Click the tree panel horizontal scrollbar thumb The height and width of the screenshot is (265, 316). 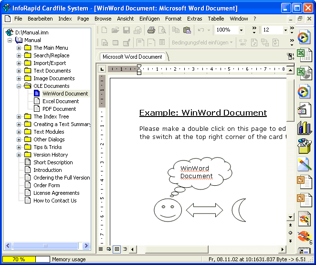45,245
